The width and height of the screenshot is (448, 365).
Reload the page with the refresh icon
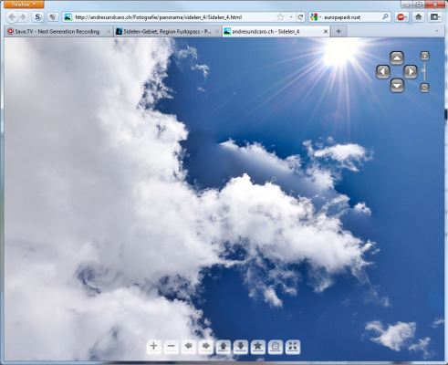300,17
